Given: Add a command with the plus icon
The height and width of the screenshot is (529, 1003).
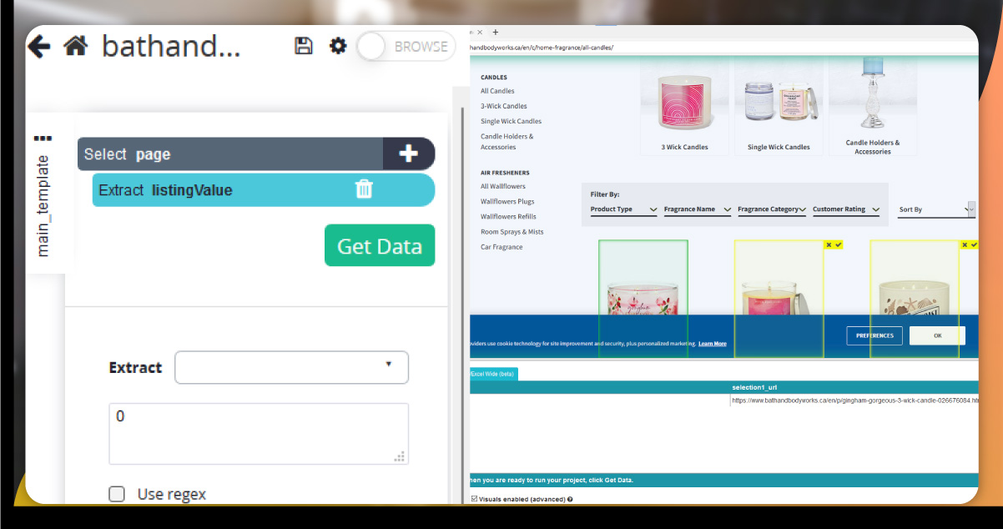Looking at the screenshot, I should 408,154.
